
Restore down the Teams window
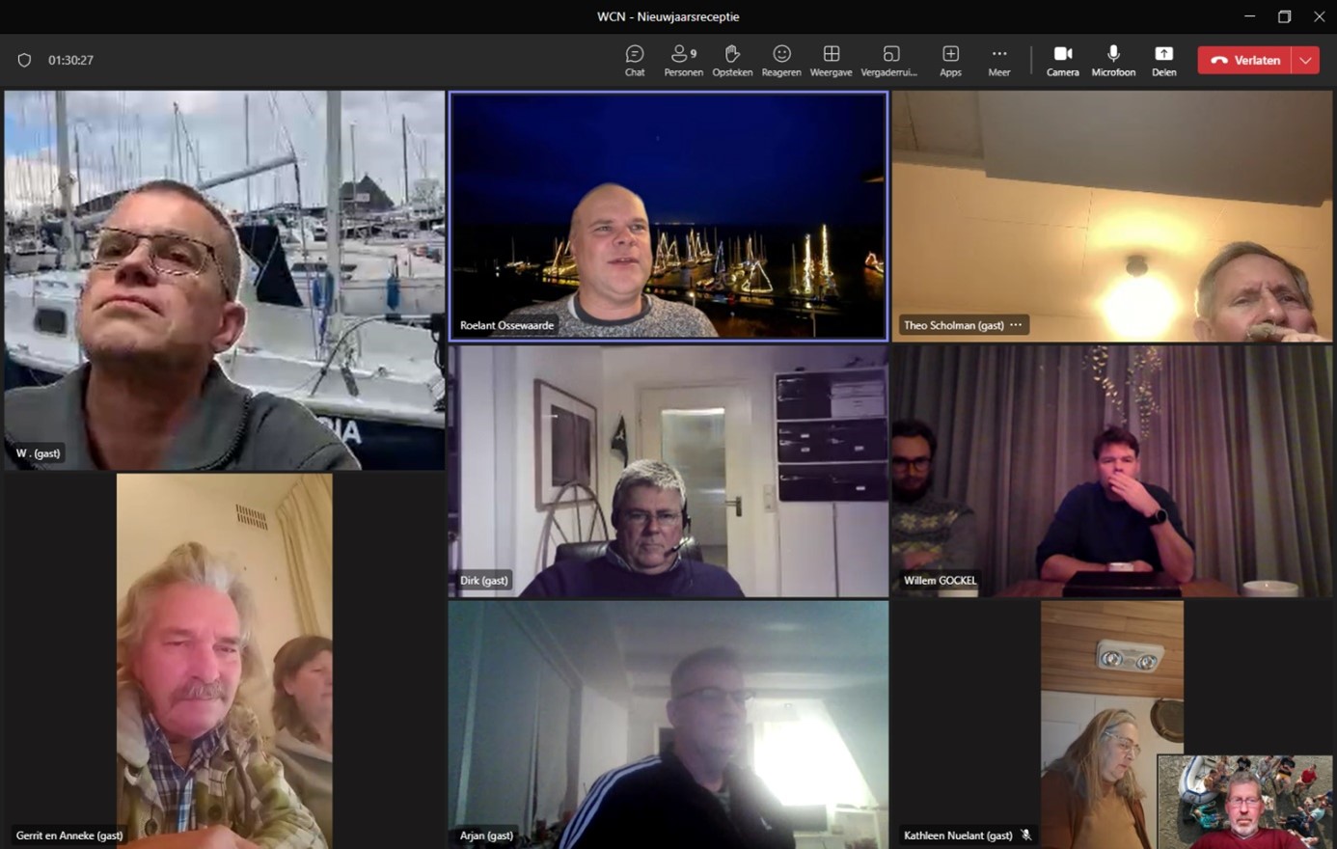click(x=1284, y=16)
